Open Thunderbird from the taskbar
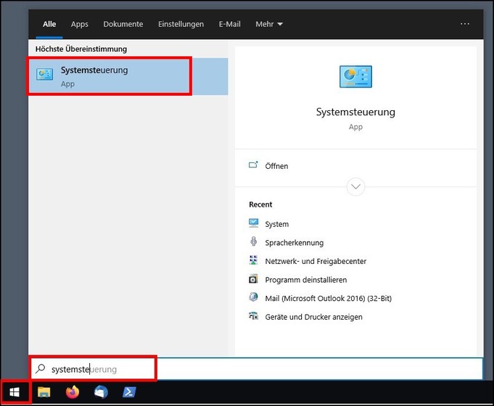This screenshot has height=406, width=494. point(101,392)
